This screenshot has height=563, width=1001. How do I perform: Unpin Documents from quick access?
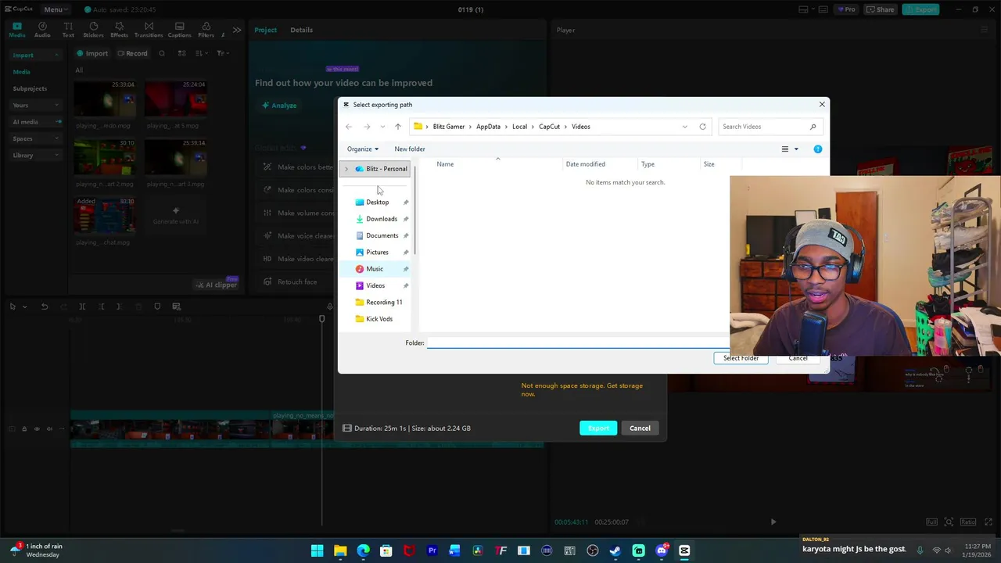pyautogui.click(x=406, y=235)
